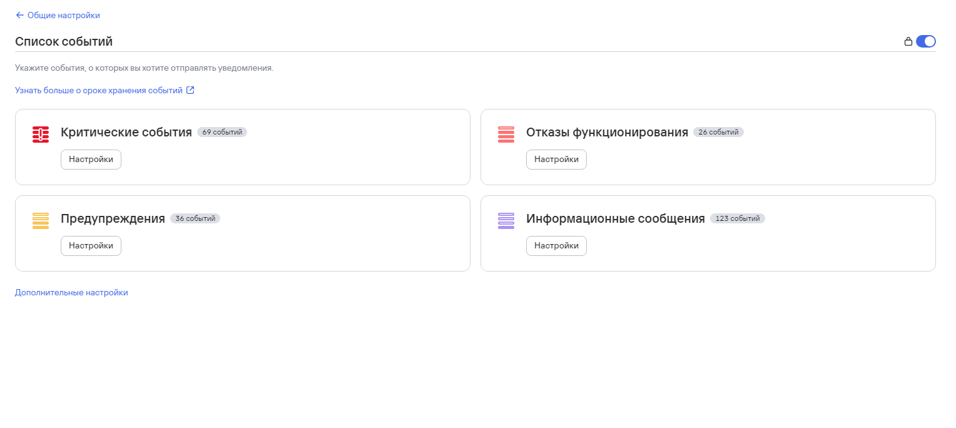Image resolution: width=956 pixels, height=428 pixels.
Task: Click the red Критические события icon
Action: tap(41, 135)
